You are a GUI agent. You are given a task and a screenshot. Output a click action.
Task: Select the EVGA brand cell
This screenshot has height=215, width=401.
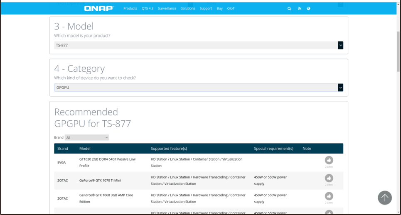(62, 162)
